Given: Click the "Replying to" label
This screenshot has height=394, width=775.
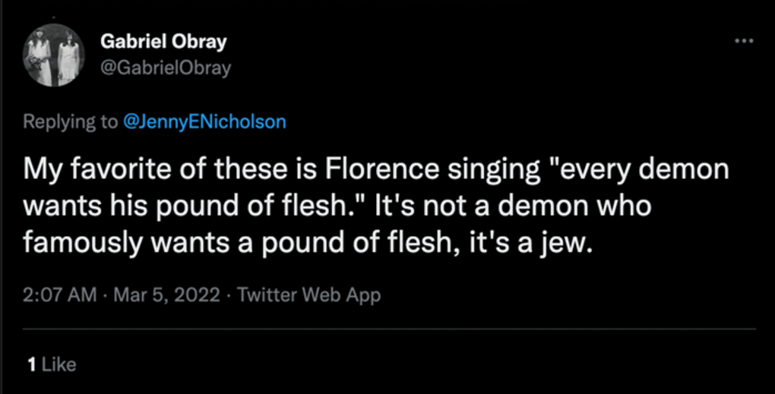Looking at the screenshot, I should (70, 121).
